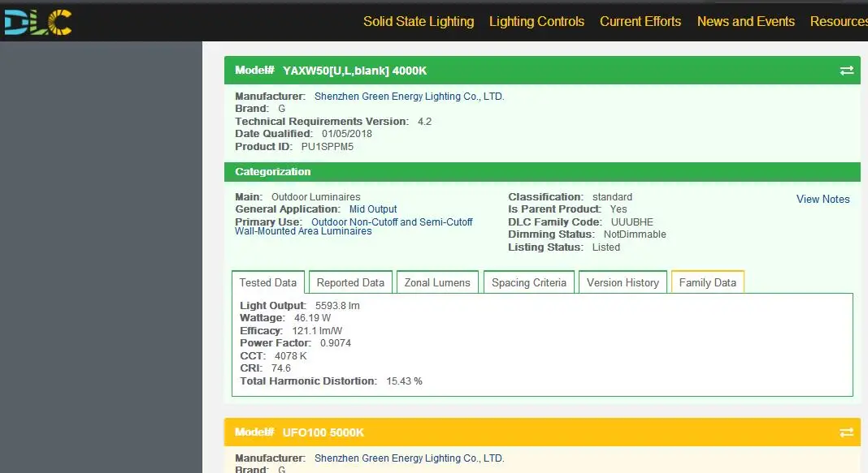Click Light Output value 5593.8 lm
The width and height of the screenshot is (868, 473).
pyautogui.click(x=337, y=306)
